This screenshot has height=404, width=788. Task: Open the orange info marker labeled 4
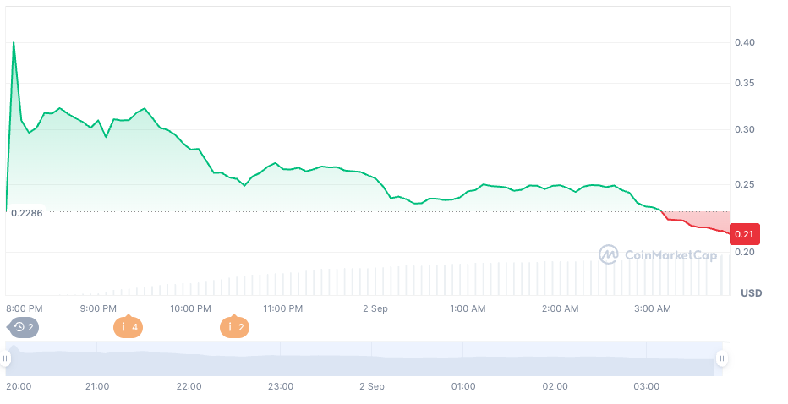127,327
